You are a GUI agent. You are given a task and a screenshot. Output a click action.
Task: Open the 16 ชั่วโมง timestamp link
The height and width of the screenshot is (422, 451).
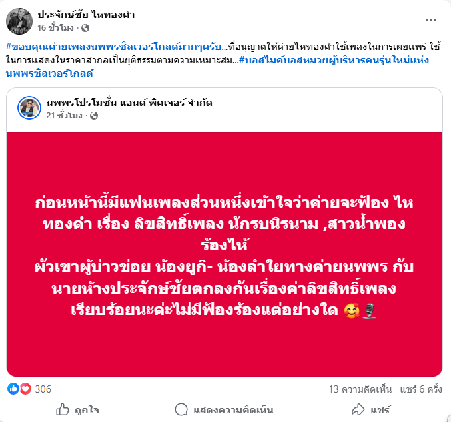coord(55,27)
